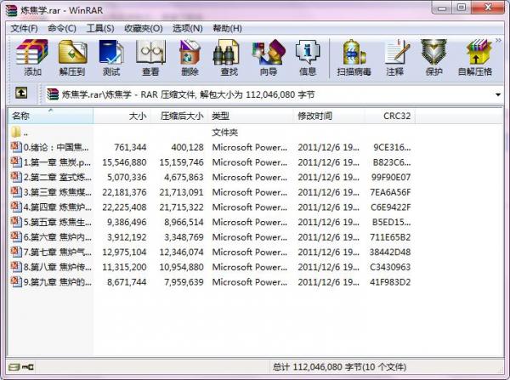Sort by 压缩后大小 column header
This screenshot has width=510, height=380.
(x=179, y=116)
